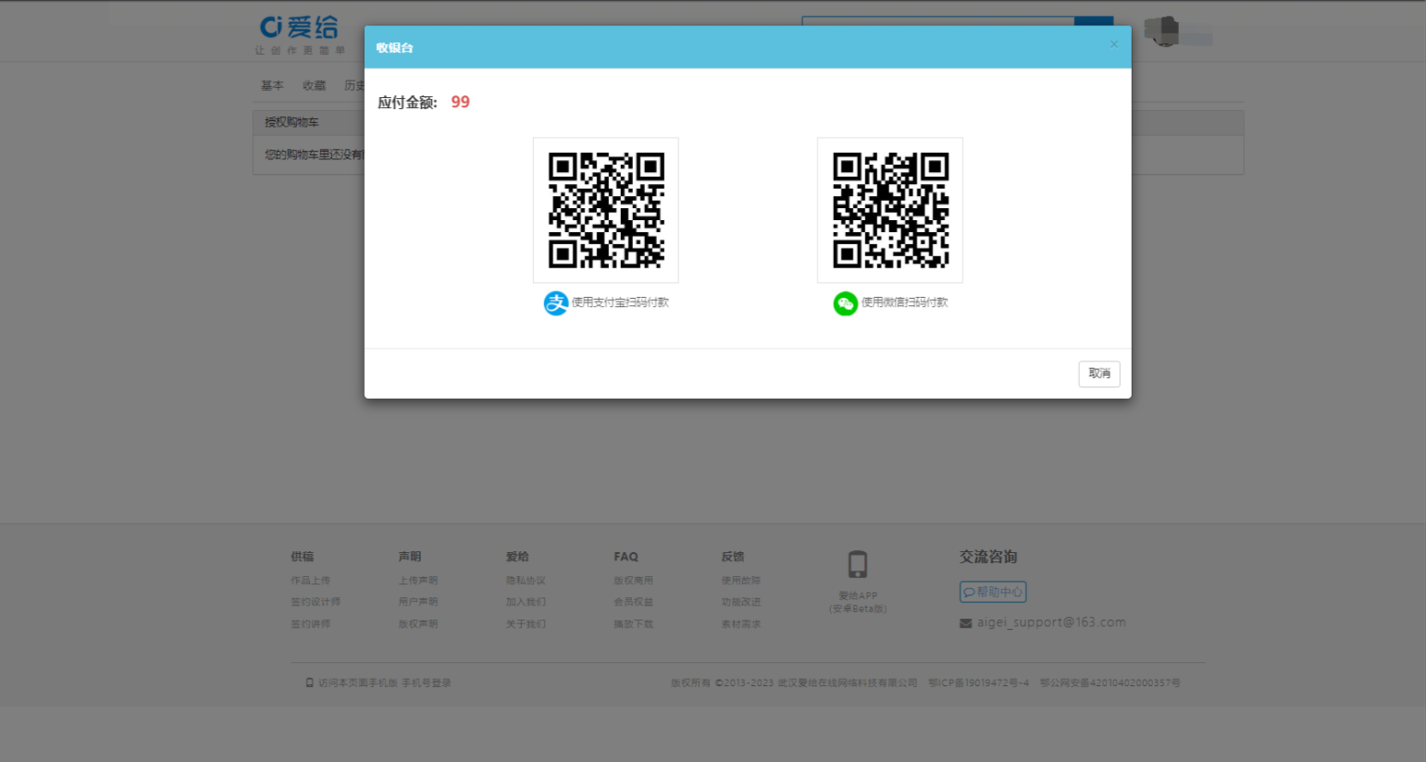The height and width of the screenshot is (762, 1426).
Task: Click the Alipay payment QR code
Action: point(606,210)
